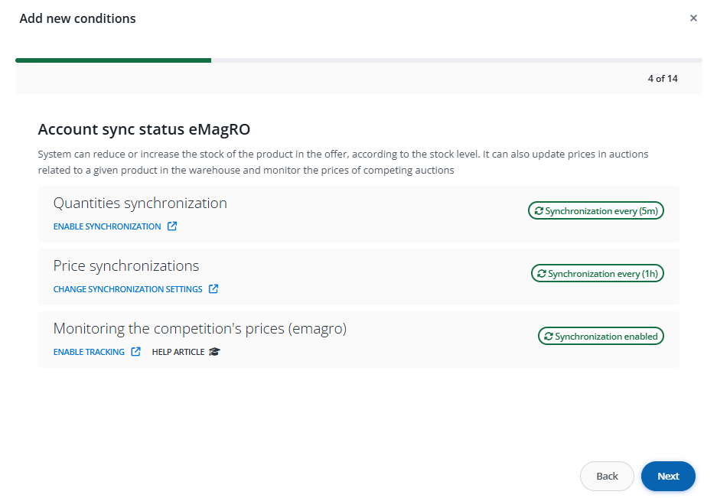Viewport: 717px width, 498px height.
Task: Click the graduation cap icon next to Help Article
Action: (214, 352)
